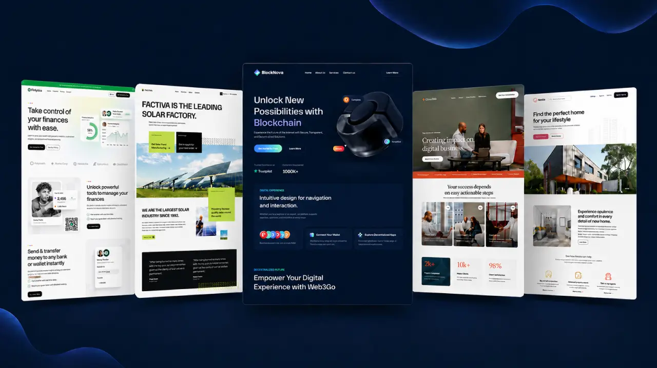Screen dimensions: 657x368
Task: Click the first step photo card on CleverBiz
Action: pyautogui.click(x=437, y=223)
